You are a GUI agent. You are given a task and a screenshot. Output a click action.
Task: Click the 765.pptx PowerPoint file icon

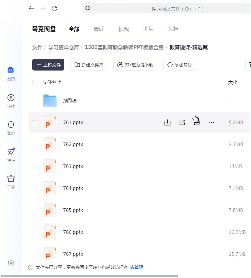(x=50, y=210)
